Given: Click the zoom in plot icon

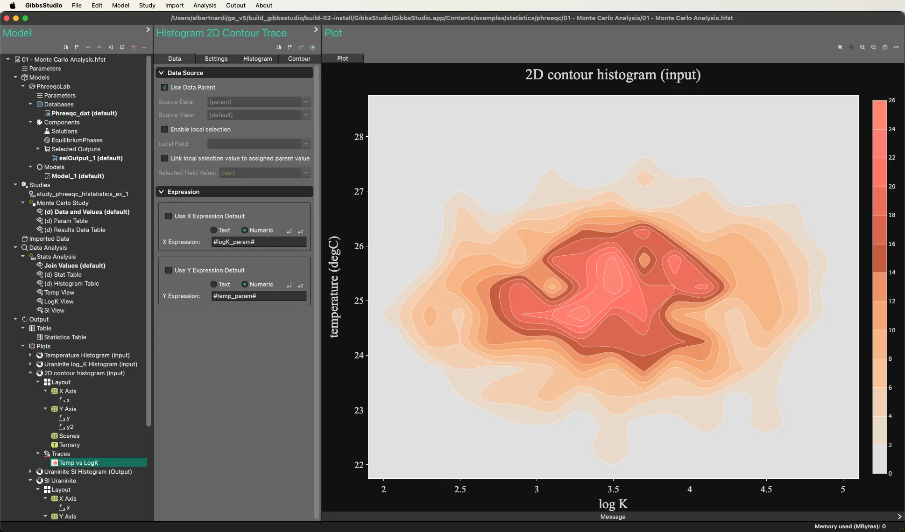Looking at the screenshot, I should [863, 47].
